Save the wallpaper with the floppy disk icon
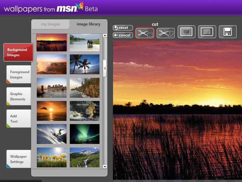The height and width of the screenshot is (182, 242). 228,32
